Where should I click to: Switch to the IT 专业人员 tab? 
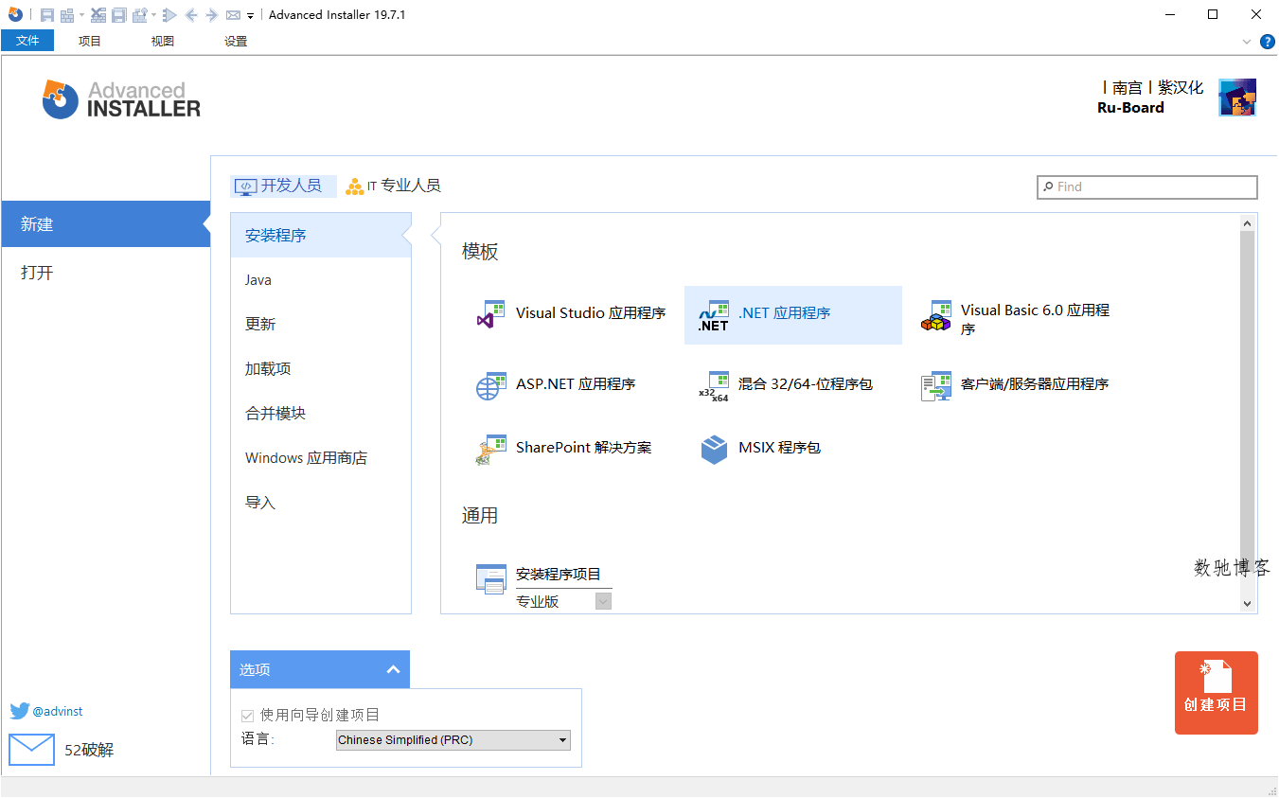pyautogui.click(x=393, y=186)
